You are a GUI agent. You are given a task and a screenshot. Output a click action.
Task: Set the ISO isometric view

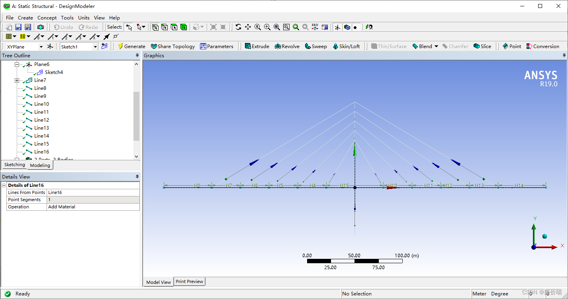pos(315,27)
